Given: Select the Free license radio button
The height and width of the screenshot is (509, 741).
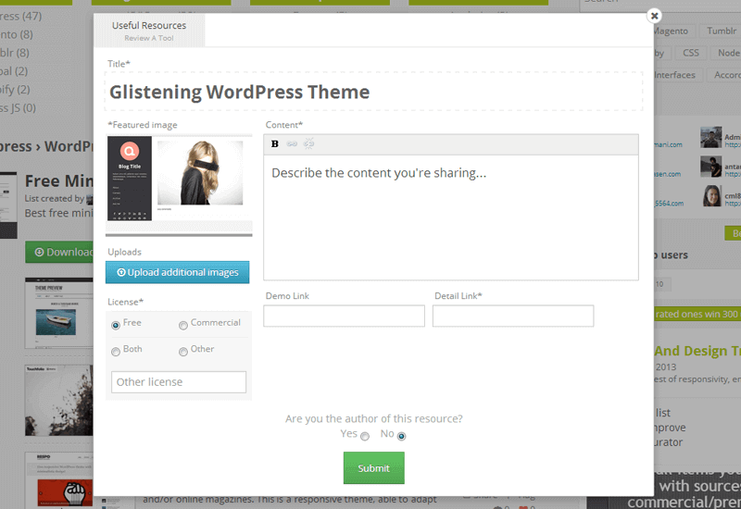Looking at the screenshot, I should click(116, 326).
